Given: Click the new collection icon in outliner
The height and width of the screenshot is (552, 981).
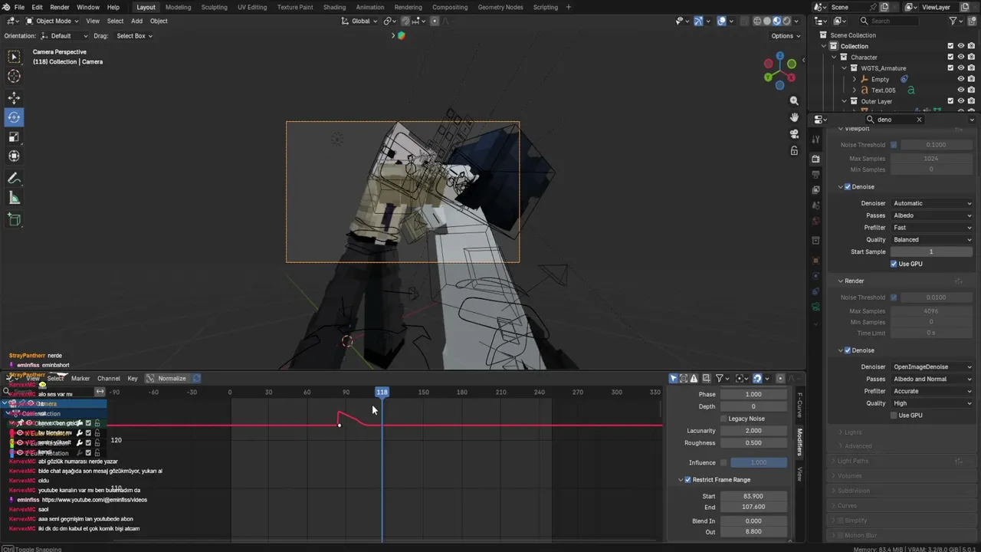Looking at the screenshot, I should (972, 21).
